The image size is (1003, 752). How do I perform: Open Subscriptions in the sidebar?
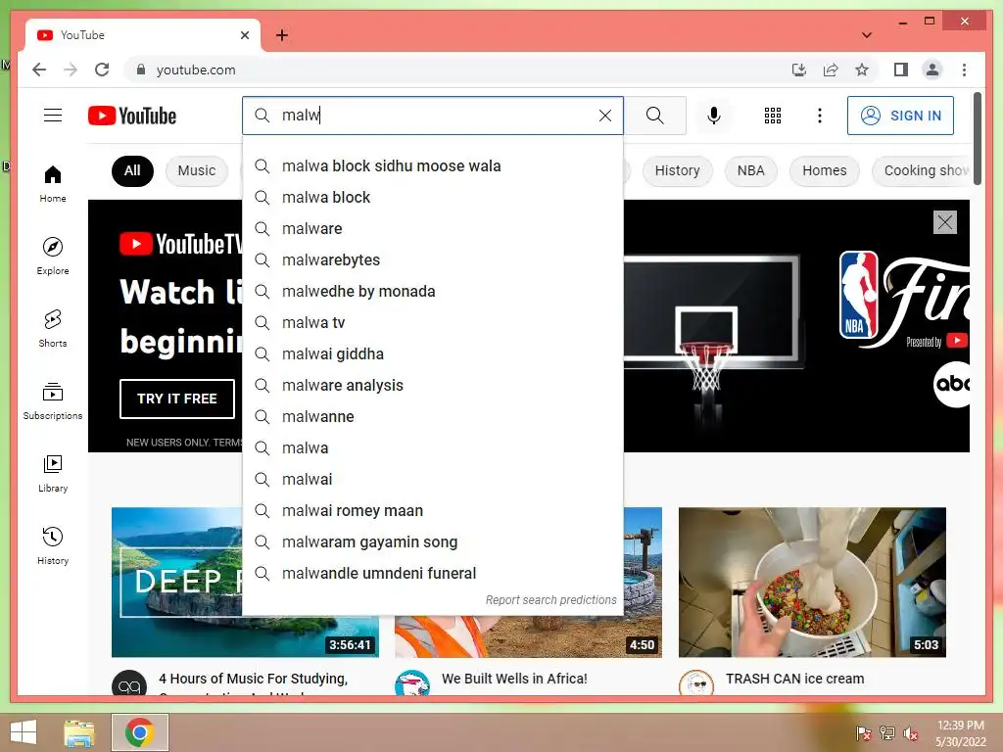[53, 400]
